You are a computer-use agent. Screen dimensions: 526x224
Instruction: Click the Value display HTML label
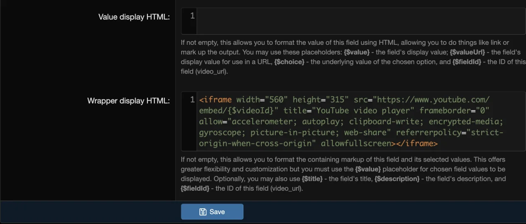coord(134,17)
